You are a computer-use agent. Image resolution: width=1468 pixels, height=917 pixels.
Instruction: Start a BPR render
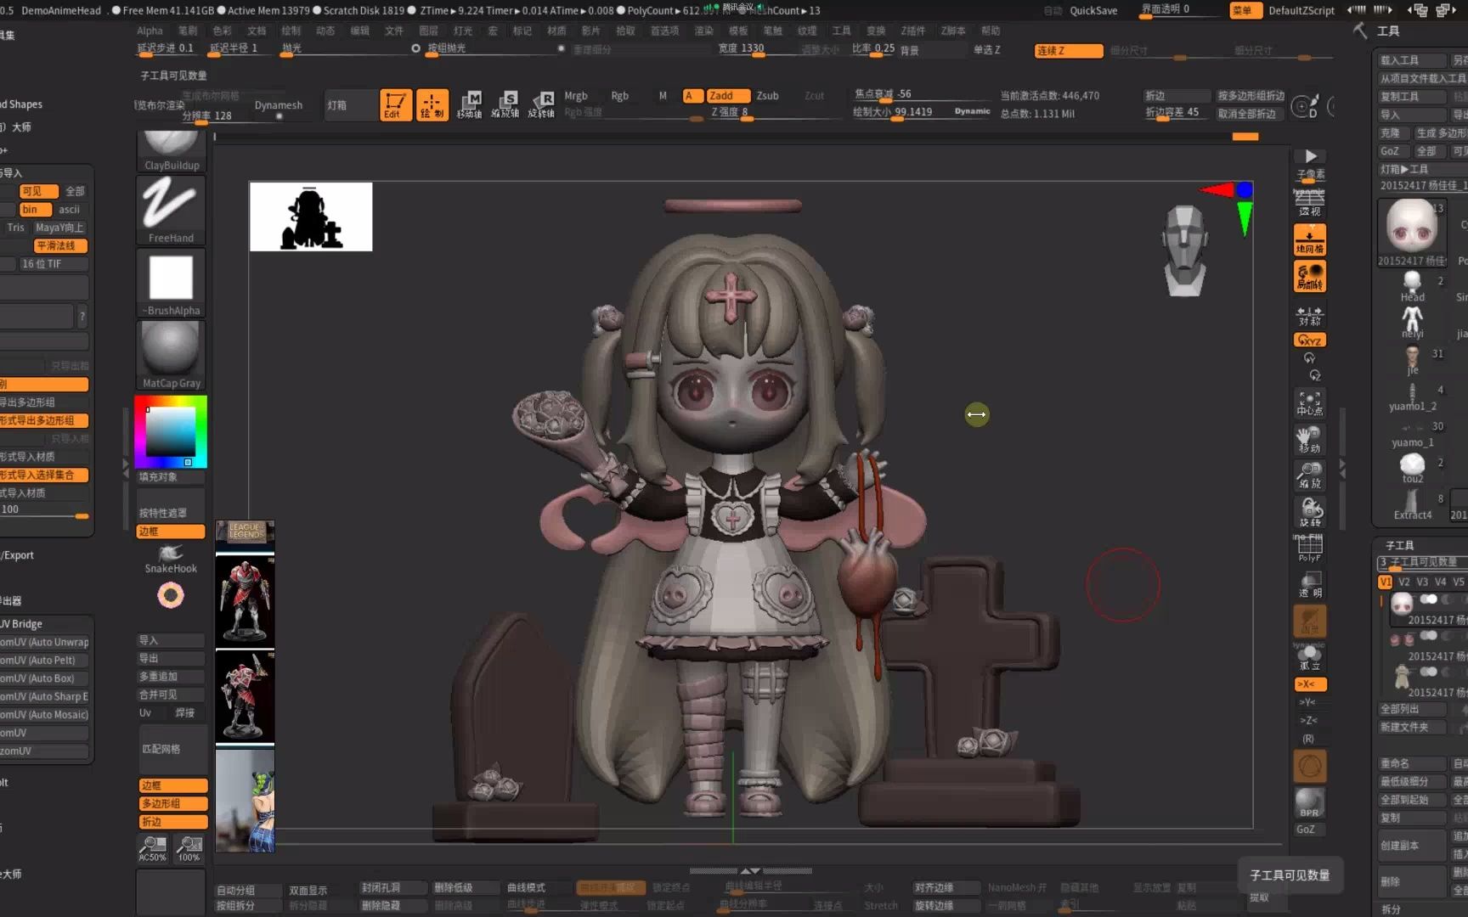tap(1309, 803)
